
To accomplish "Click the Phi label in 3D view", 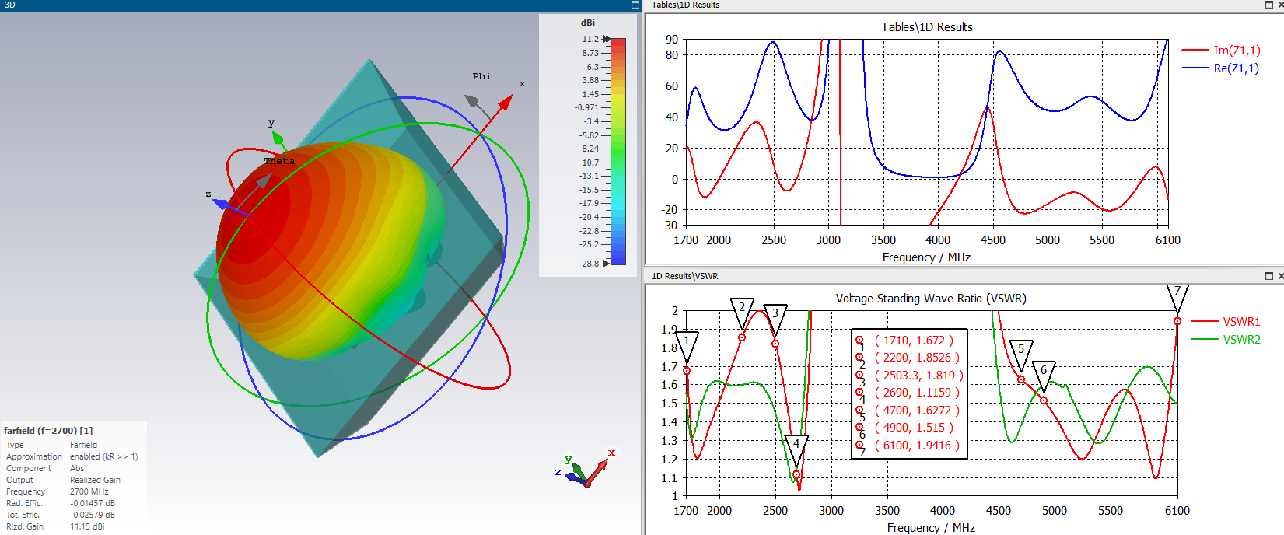I will tap(482, 76).
